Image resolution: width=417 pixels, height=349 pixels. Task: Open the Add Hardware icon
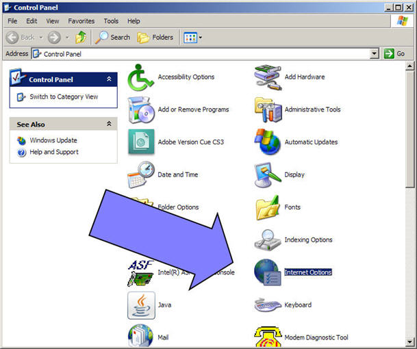coord(268,77)
